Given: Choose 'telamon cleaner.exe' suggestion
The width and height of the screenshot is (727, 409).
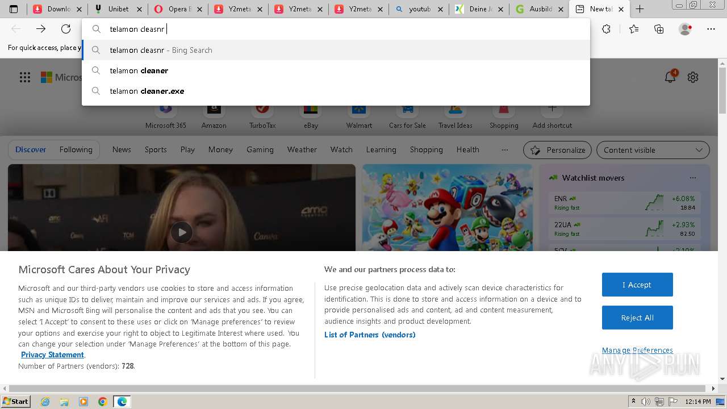Looking at the screenshot, I should point(336,91).
